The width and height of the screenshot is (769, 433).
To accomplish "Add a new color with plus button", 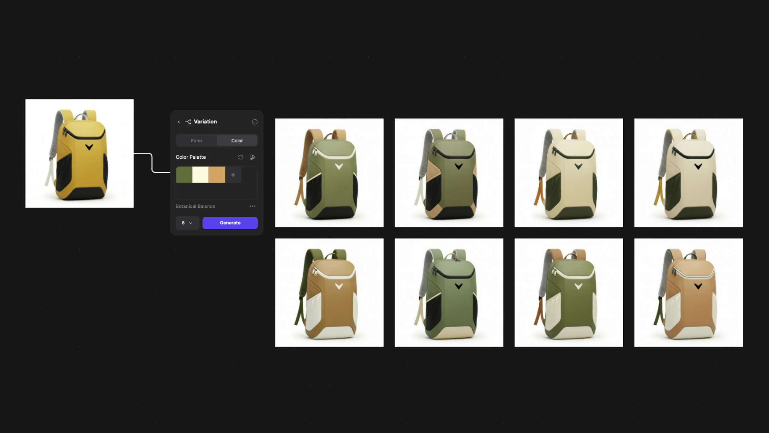I will (x=233, y=175).
